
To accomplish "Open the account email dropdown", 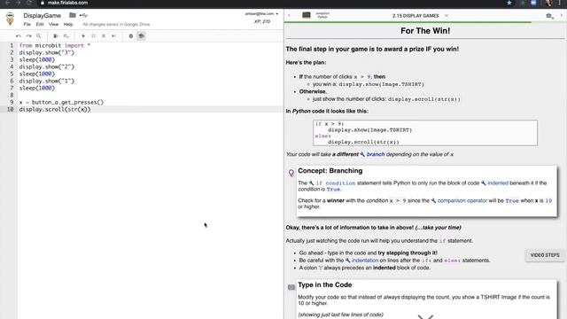I will (x=262, y=14).
